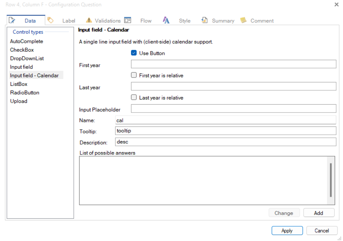This screenshot has height=241, width=343.
Task: Click the Comment tab note icon
Action: coord(243,20)
